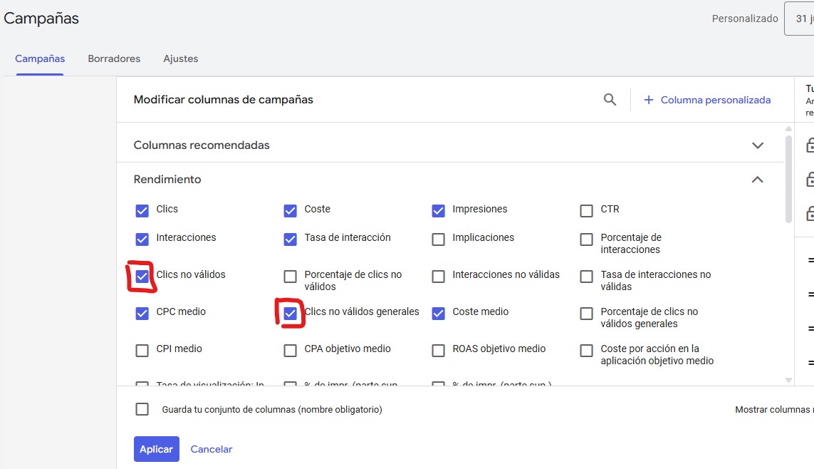Enable Tasa de interacciones no válidas
Viewport: 814px width, 469px height.
click(586, 276)
